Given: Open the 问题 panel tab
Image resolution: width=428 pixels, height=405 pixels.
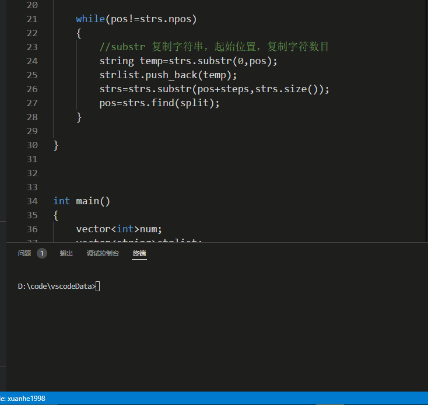Looking at the screenshot, I should 24,253.
